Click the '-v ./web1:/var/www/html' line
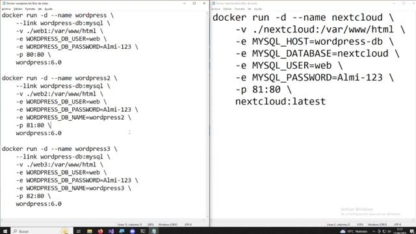The image size is (416, 234). coord(59,31)
